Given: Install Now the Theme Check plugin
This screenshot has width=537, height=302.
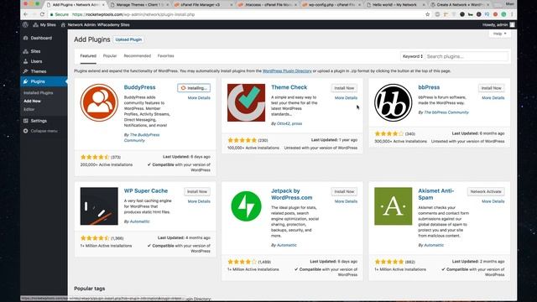Looking at the screenshot, I should coord(344,88).
